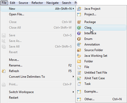Click the Refresh icon in File menu

(x=4, y=71)
